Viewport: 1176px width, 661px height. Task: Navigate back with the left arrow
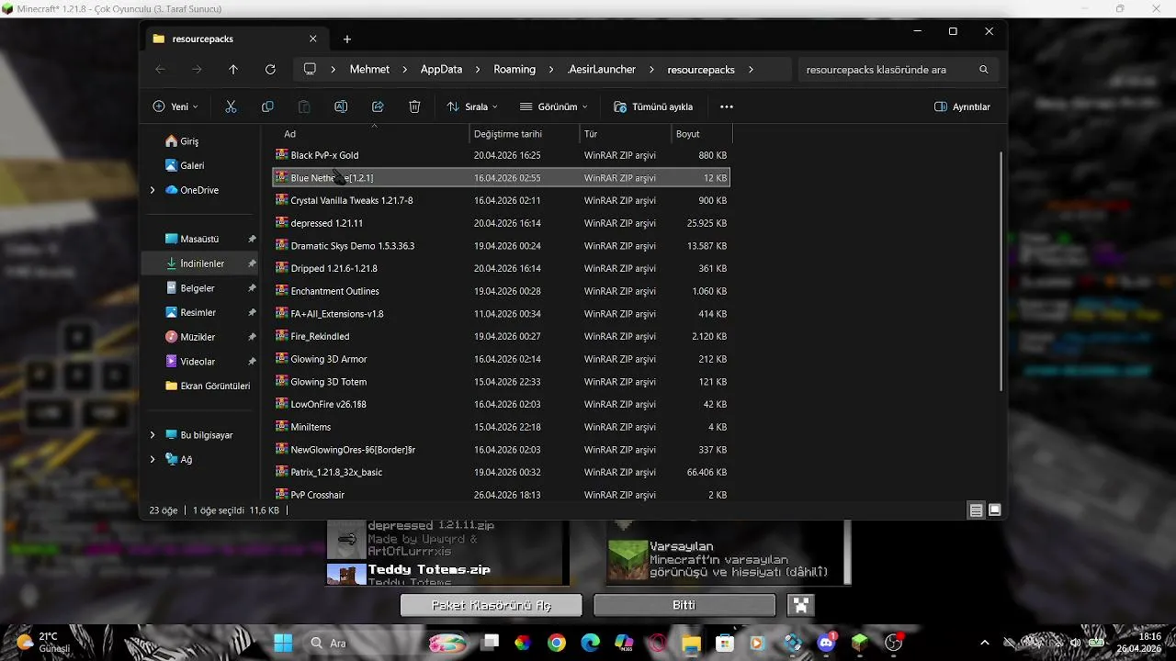coord(160,69)
